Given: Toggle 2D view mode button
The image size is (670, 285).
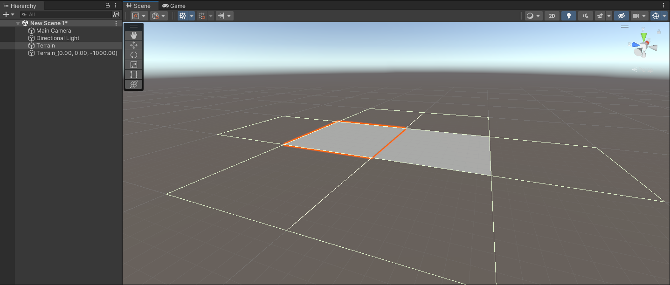Looking at the screenshot, I should 552,16.
